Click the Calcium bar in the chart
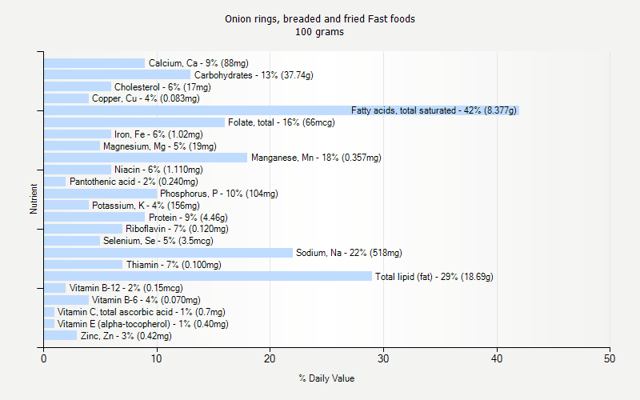Viewport: 640px width, 400px height. [94, 63]
